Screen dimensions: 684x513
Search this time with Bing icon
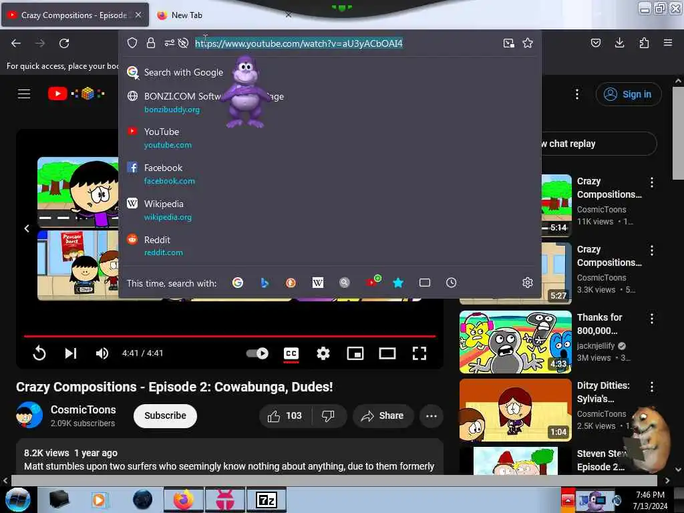pos(265,283)
